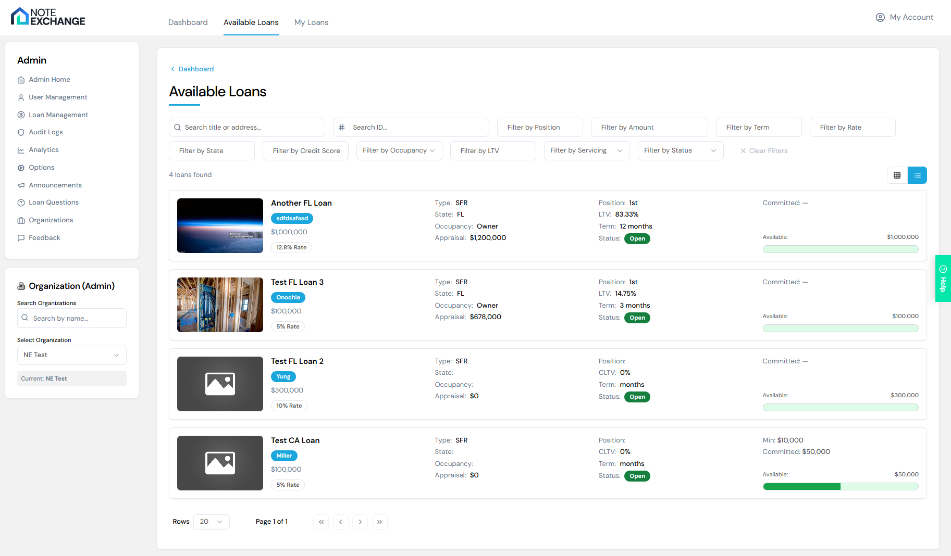Open the NE Test organization selector
This screenshot has height=556, width=951.
71,355
